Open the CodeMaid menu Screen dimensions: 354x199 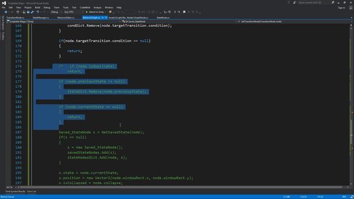85,8
